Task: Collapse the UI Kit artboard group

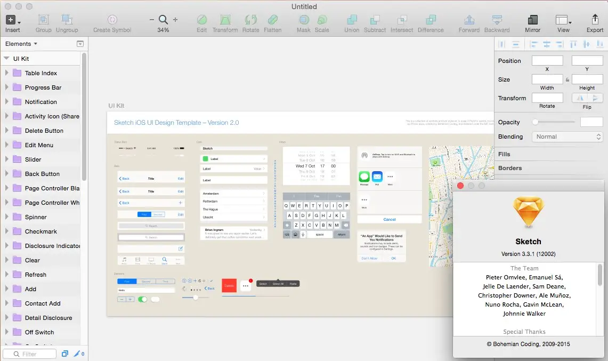Action: click(6, 58)
